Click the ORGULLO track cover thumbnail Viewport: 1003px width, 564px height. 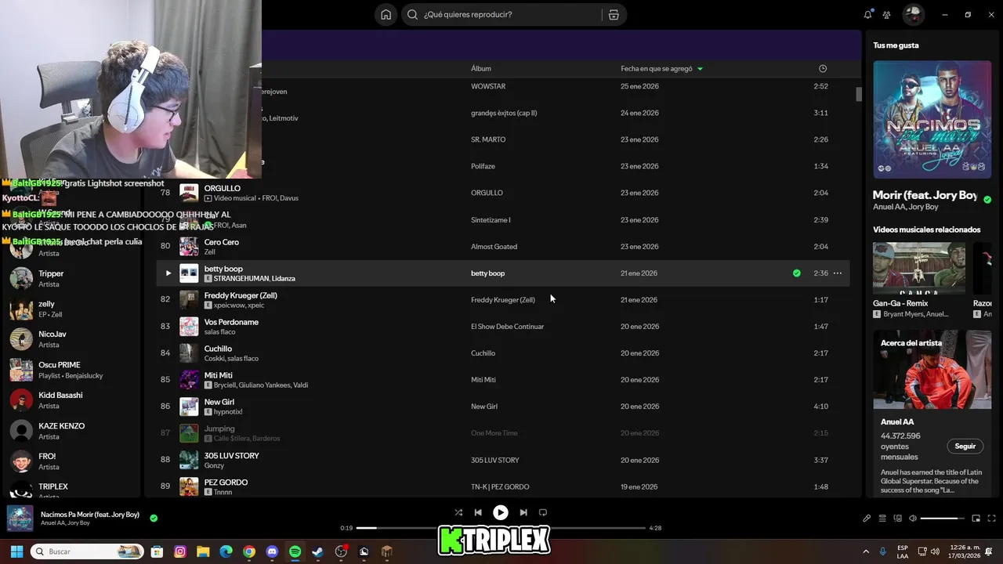click(189, 193)
